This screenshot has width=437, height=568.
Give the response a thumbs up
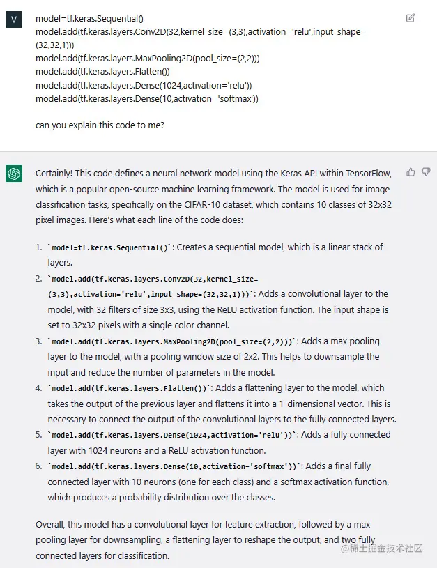411,172
